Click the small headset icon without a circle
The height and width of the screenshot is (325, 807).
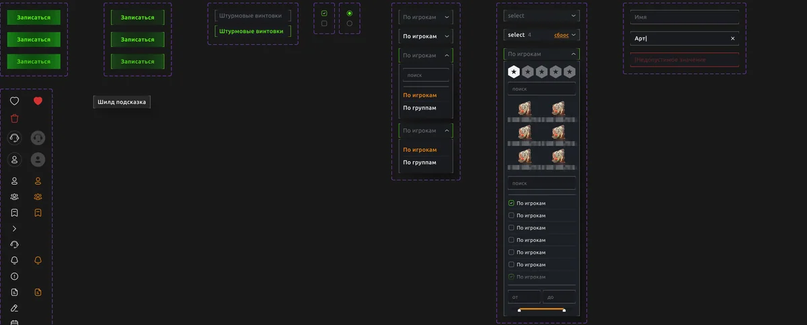point(15,244)
